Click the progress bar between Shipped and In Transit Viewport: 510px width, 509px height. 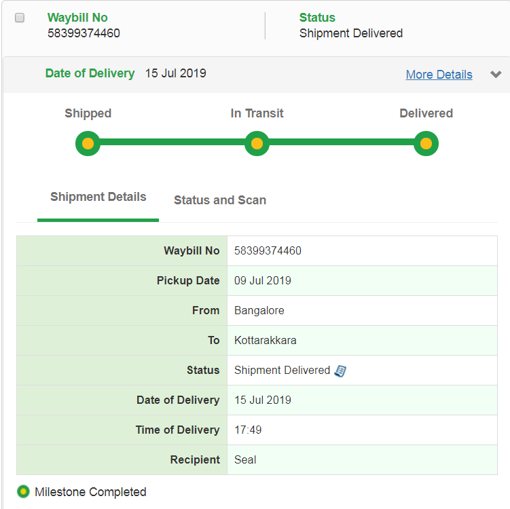172,143
